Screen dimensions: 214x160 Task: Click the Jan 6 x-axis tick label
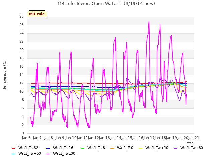tap(26, 138)
